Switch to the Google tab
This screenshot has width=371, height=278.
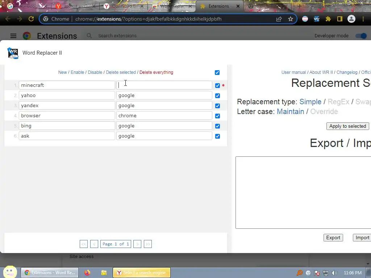click(x=27, y=6)
